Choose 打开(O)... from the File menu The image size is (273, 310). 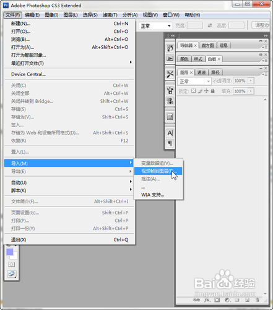[69, 32]
